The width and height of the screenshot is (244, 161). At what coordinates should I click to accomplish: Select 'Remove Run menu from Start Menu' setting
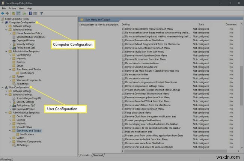(x=145, y=40)
